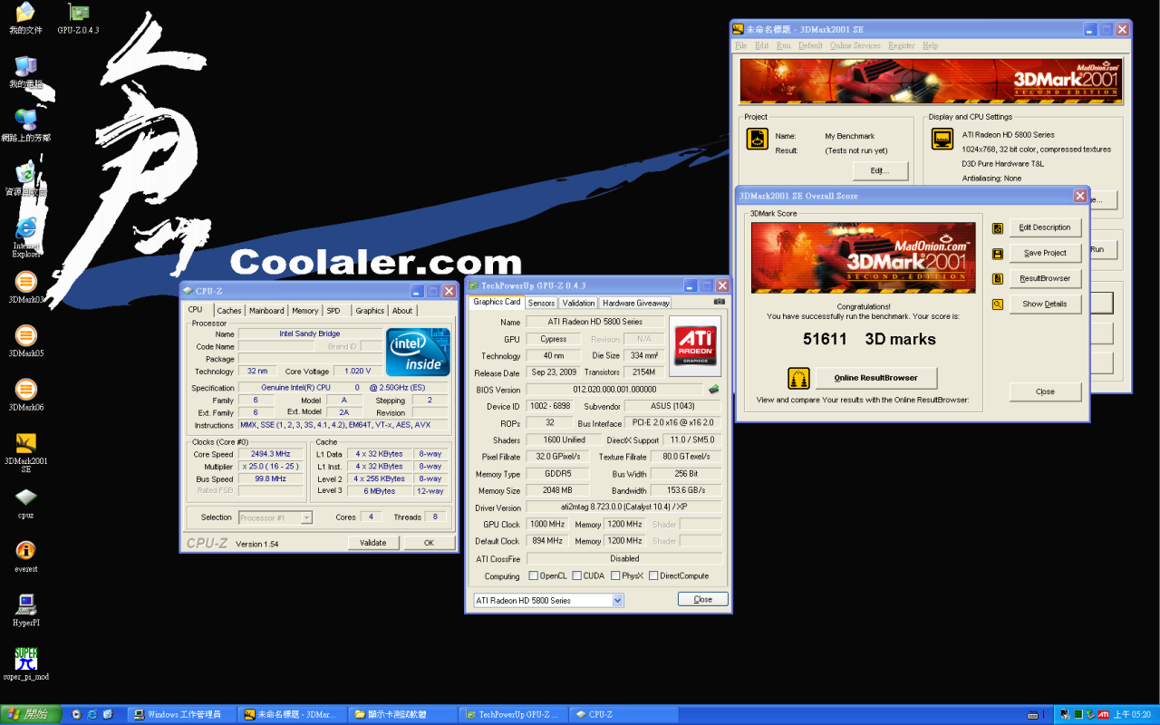
Task: Close the Overall Score dialog with Close button
Action: (x=1045, y=391)
